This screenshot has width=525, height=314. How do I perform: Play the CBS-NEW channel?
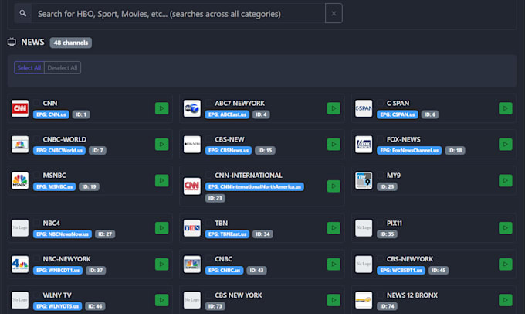click(x=334, y=145)
